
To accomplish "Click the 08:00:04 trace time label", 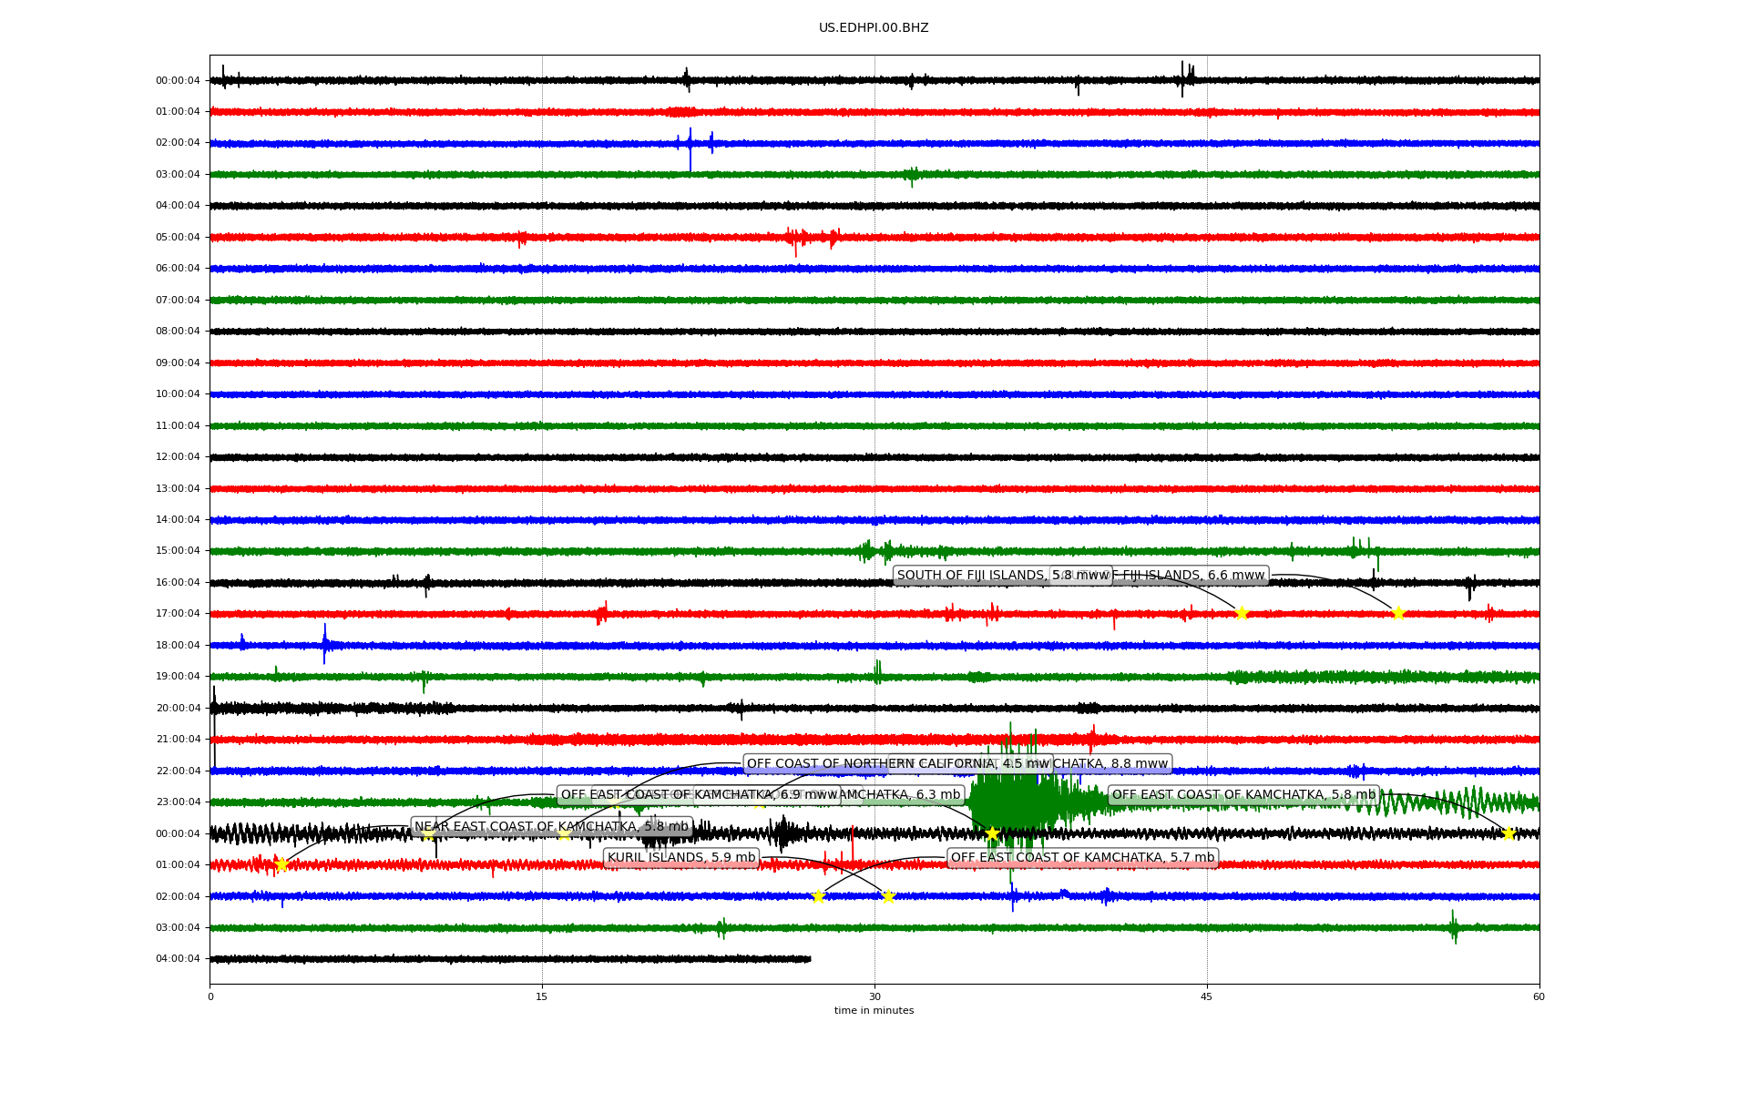I will click(x=178, y=332).
